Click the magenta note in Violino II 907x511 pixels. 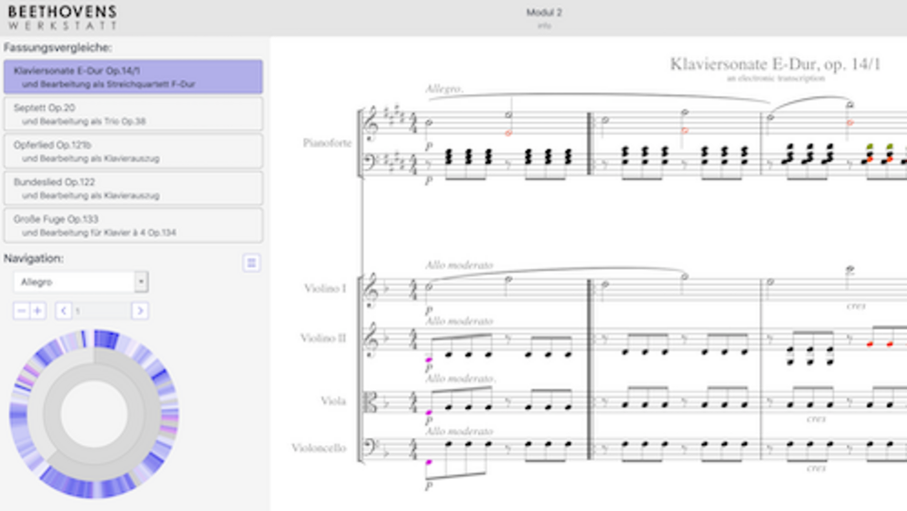coord(429,360)
